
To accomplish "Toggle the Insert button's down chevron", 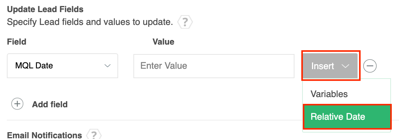I will pos(345,66).
